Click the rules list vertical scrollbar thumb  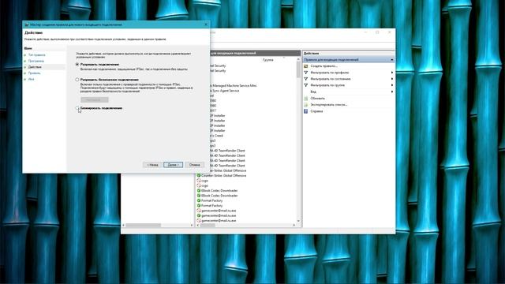[298, 69]
